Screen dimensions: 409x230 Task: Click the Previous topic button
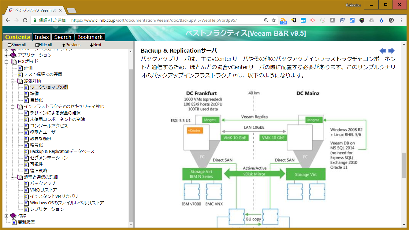point(71,45)
